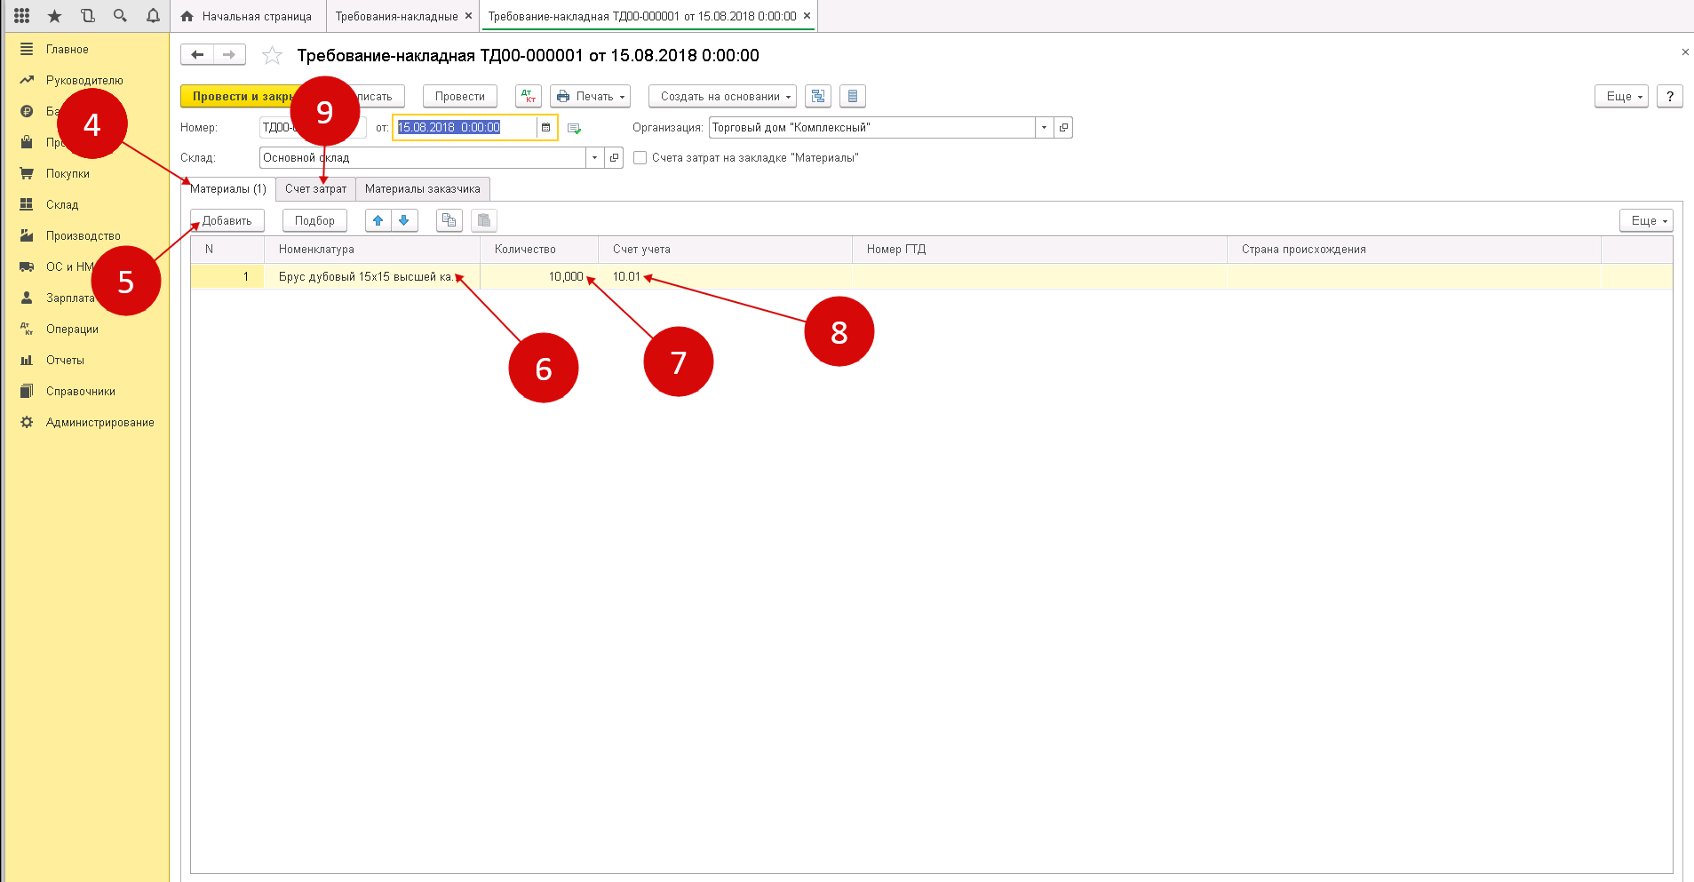Open the Руководителю section
The width and height of the screenshot is (1694, 882).
click(84, 81)
